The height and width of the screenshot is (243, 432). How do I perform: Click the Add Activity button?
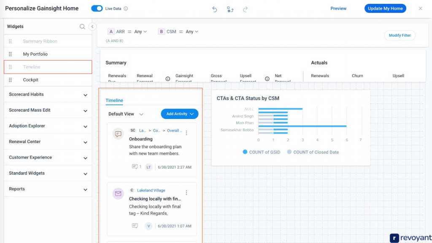tap(179, 114)
